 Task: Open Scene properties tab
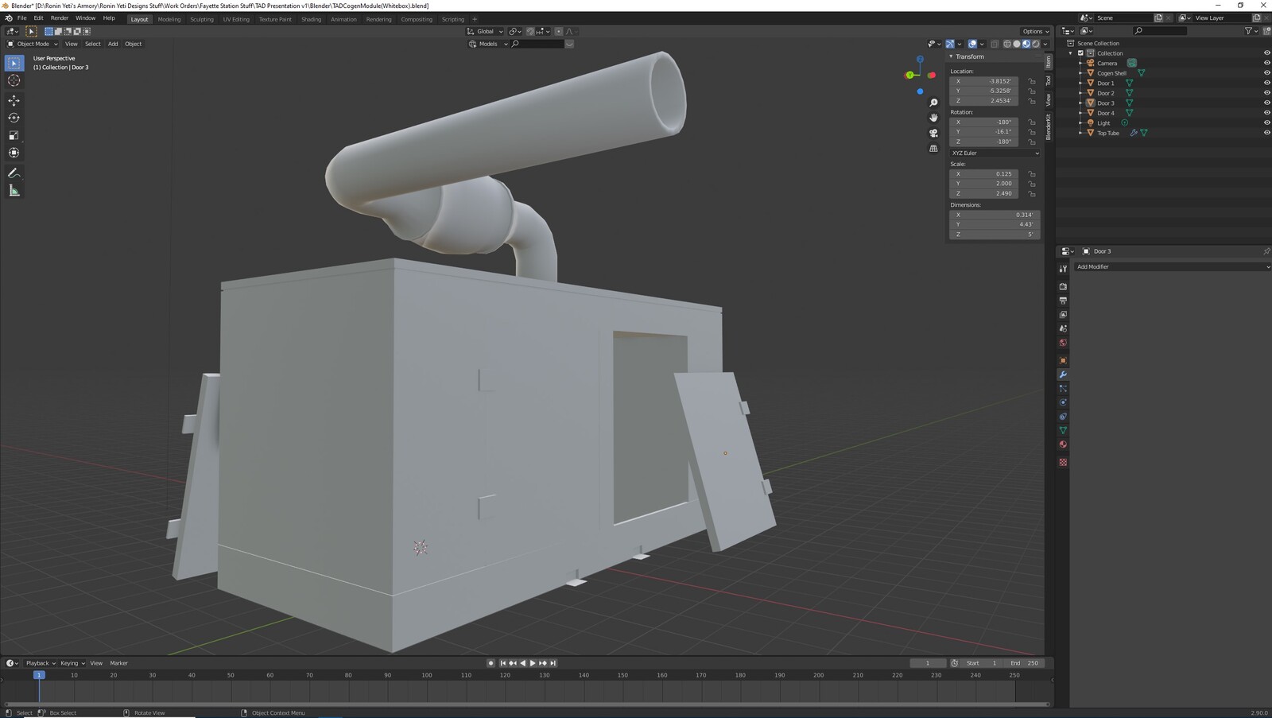pos(1063,328)
